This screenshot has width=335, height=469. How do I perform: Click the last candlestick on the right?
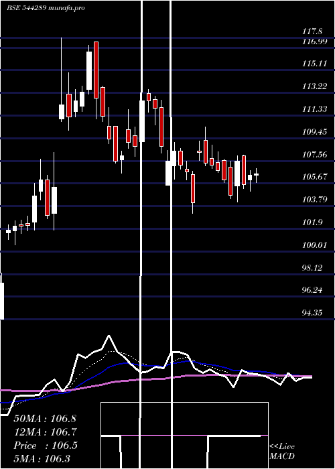[x=257, y=175]
